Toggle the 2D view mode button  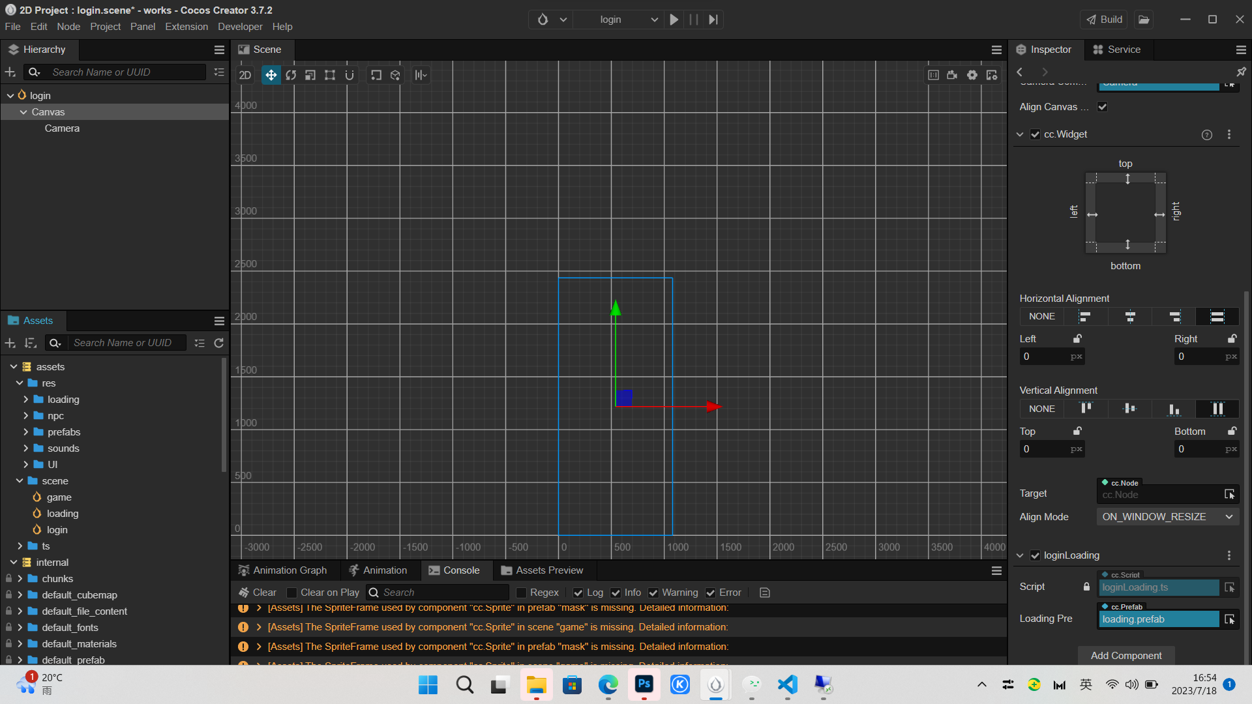point(245,75)
